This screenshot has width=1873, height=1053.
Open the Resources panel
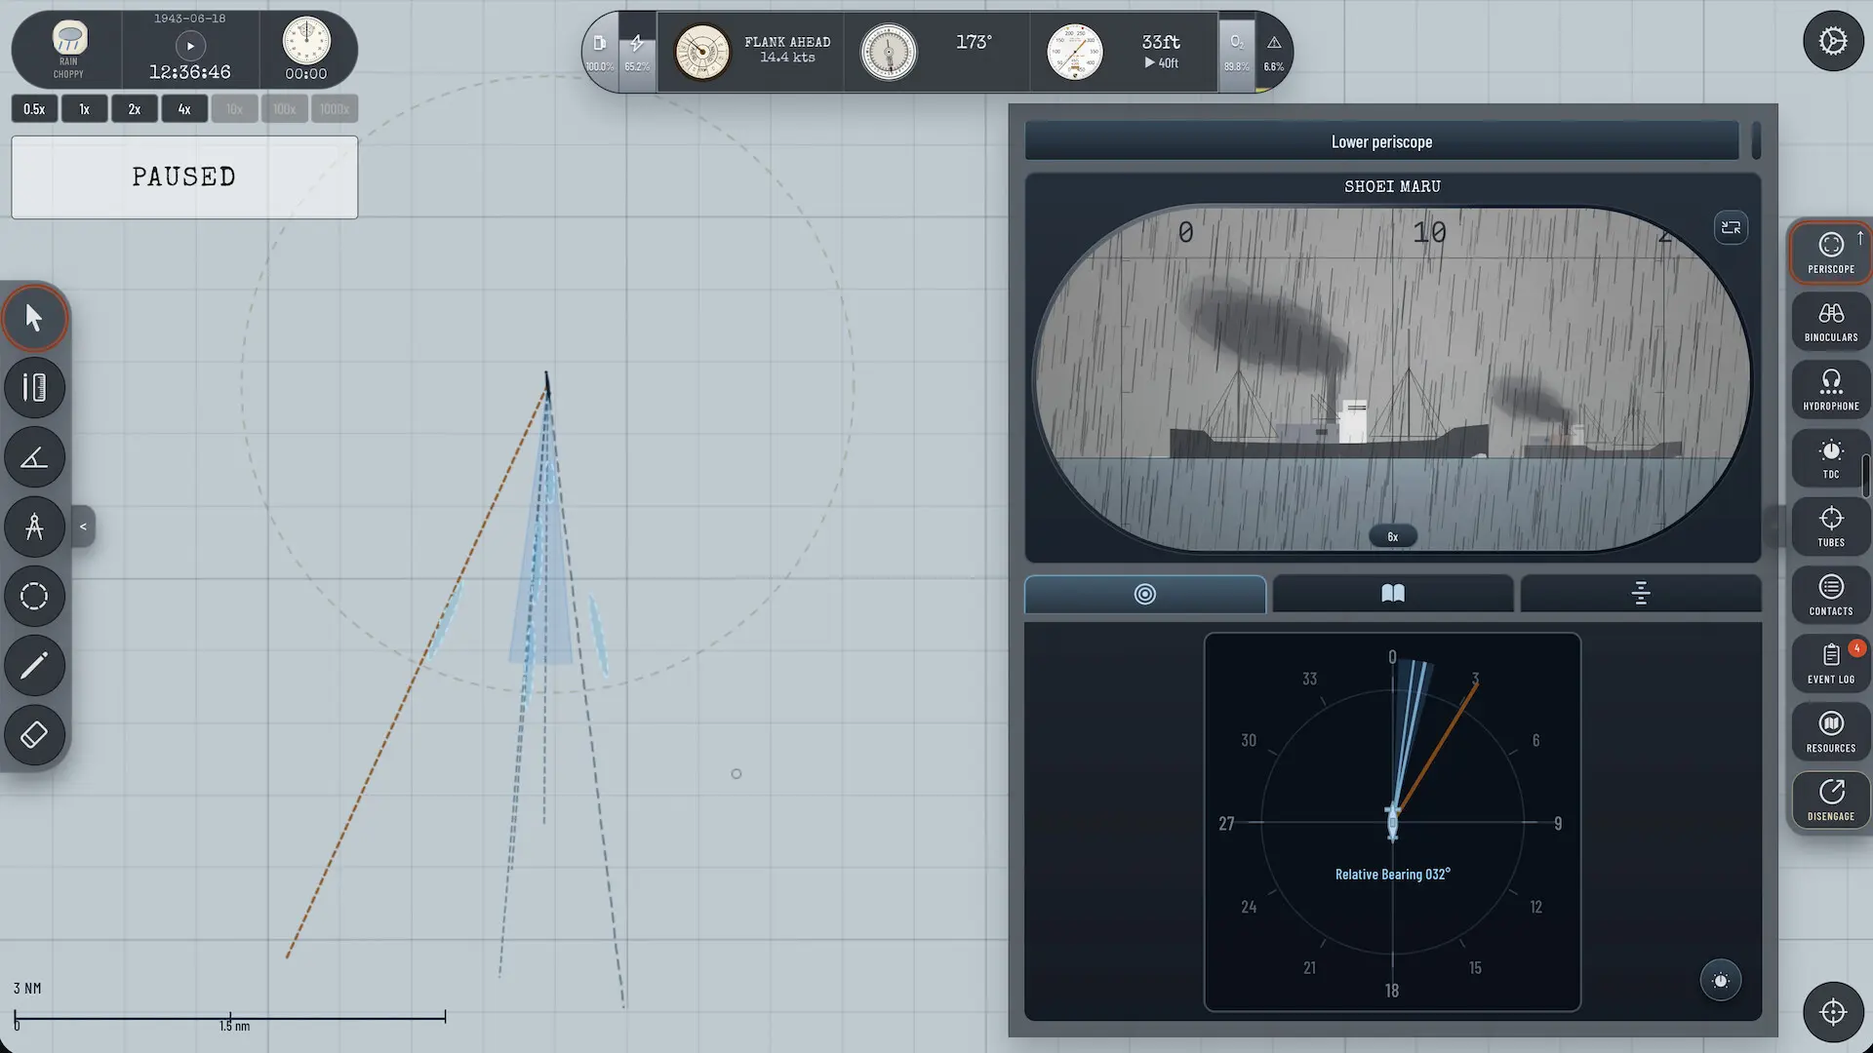1831,732
